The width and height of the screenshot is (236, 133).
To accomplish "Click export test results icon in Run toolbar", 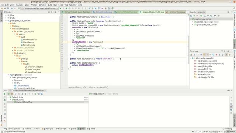I will click(x=35, y=94).
